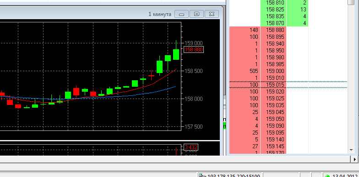359x177 pixels.
Task: Click the down arrow of order book scrollbar
Action: (351, 150)
